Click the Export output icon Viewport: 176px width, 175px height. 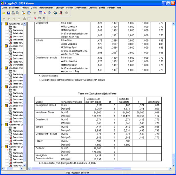pos(23,13)
